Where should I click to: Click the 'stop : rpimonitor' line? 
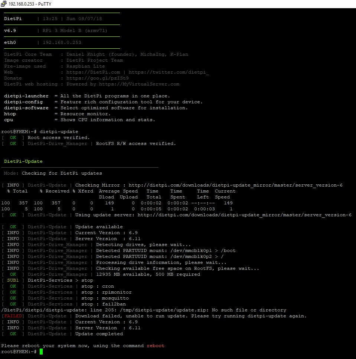[x=107, y=292]
